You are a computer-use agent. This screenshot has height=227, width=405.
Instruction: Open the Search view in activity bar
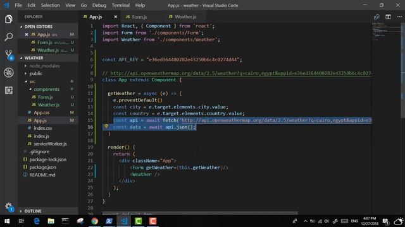(8, 37)
